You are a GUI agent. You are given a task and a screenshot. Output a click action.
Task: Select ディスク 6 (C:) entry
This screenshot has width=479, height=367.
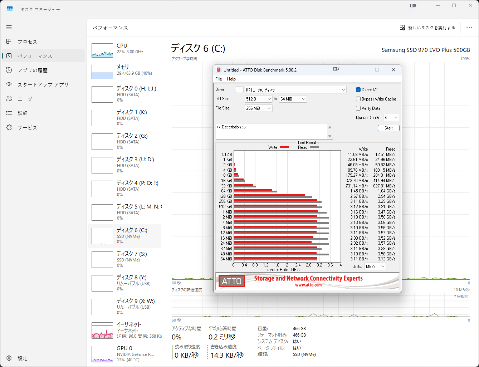[124, 236]
